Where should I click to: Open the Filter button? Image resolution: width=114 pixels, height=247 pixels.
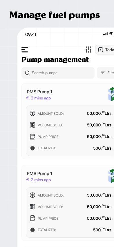click(x=106, y=73)
